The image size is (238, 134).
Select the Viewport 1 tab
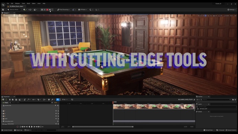[6, 13]
